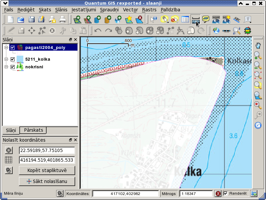Click the Koordinātes field 417102,402982
The width and height of the screenshot is (266, 200).
tap(125, 194)
